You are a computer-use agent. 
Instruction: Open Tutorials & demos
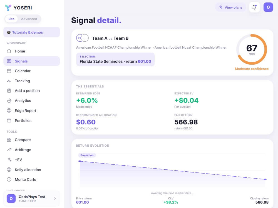point(32,32)
